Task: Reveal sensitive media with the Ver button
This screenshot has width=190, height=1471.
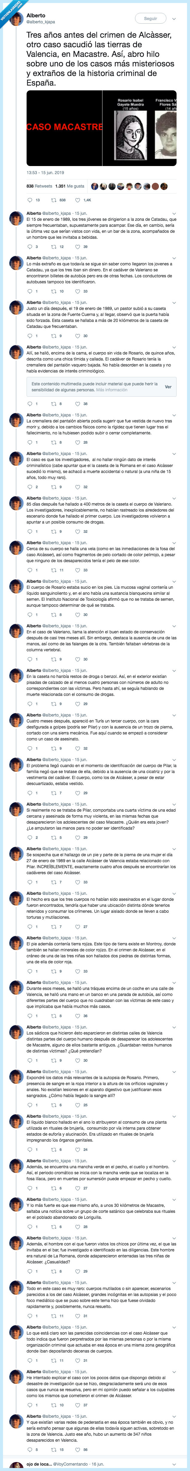Action: tap(168, 387)
